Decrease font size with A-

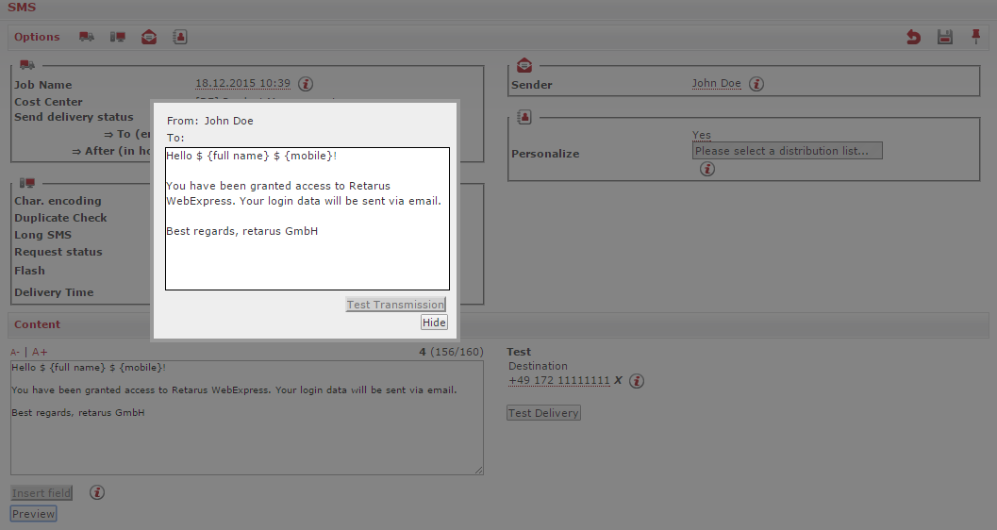[15, 352]
